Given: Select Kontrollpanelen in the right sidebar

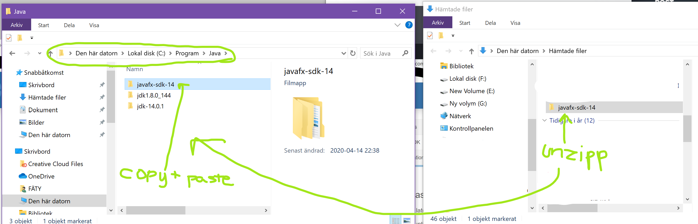Looking at the screenshot, I should click(x=471, y=129).
